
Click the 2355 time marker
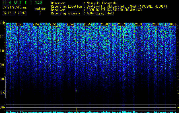pos(87,24)
